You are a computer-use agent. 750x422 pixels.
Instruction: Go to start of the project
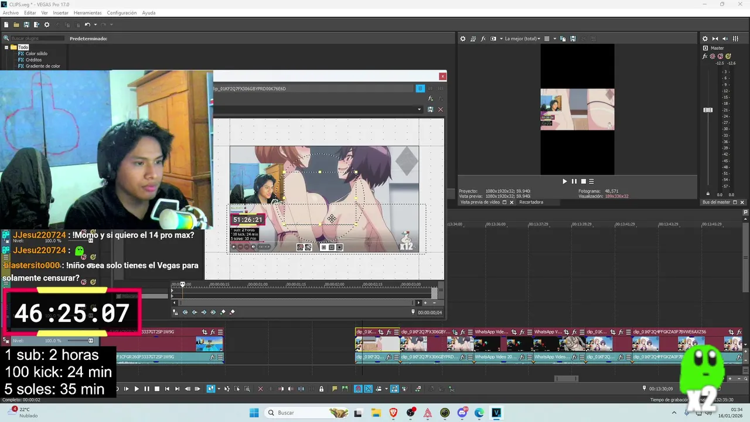coord(167,389)
